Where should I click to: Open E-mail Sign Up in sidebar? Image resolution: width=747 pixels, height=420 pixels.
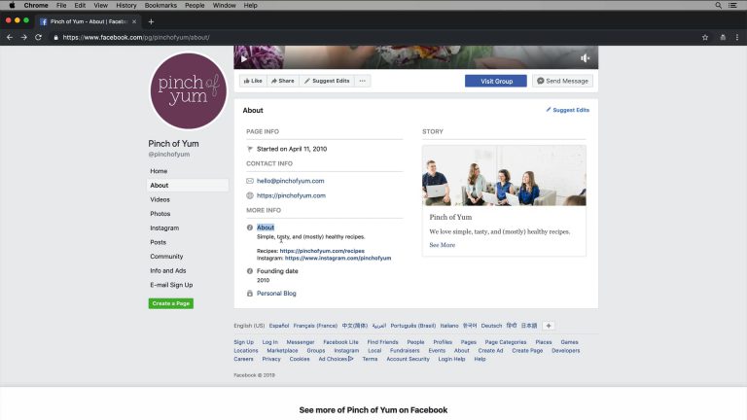pos(171,285)
